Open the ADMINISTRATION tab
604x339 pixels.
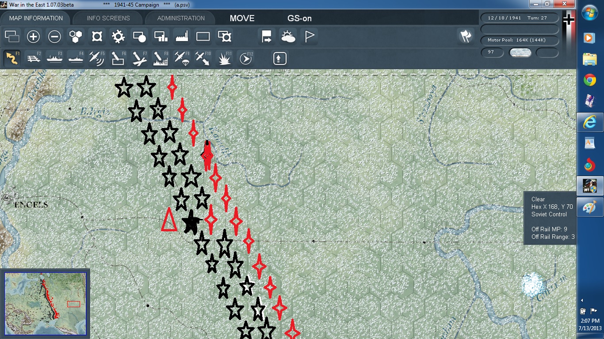click(x=181, y=18)
